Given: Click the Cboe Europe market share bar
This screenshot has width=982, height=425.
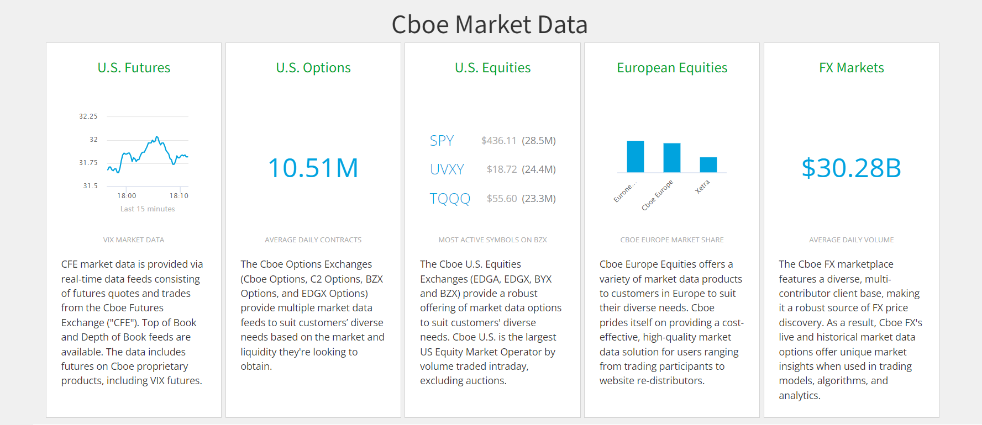Looking at the screenshot, I should click(x=672, y=158).
